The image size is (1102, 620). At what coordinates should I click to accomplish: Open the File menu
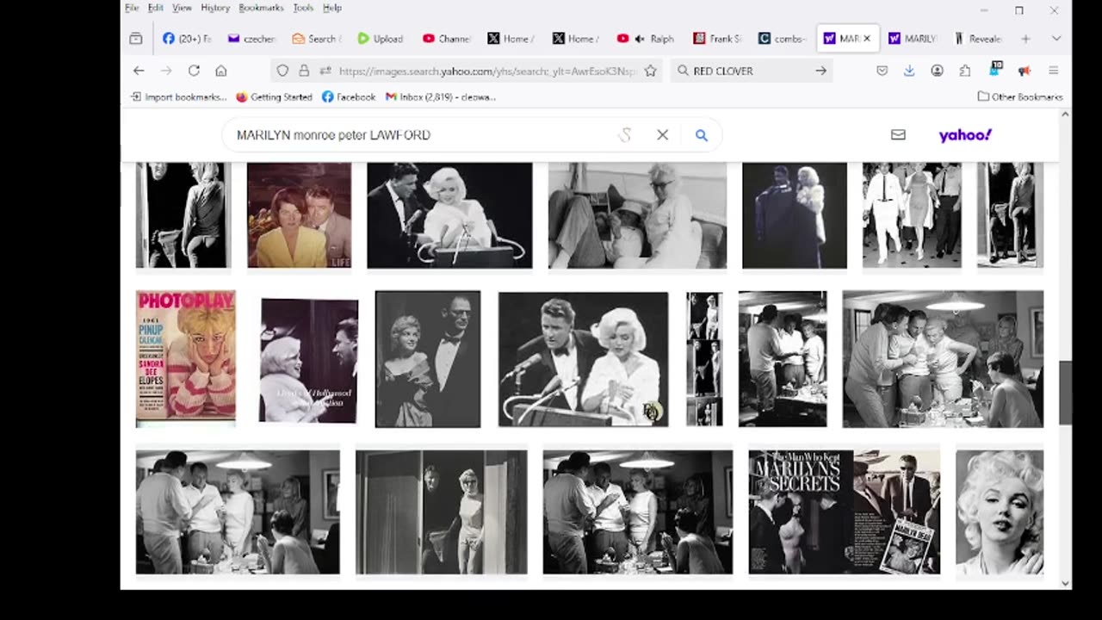132,8
